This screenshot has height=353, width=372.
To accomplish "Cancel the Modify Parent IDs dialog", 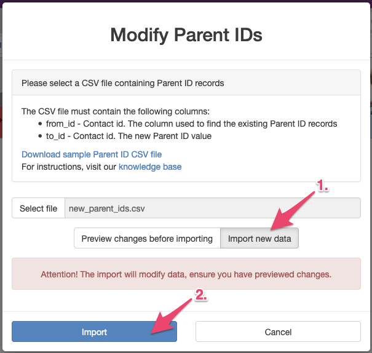I will 278,331.
